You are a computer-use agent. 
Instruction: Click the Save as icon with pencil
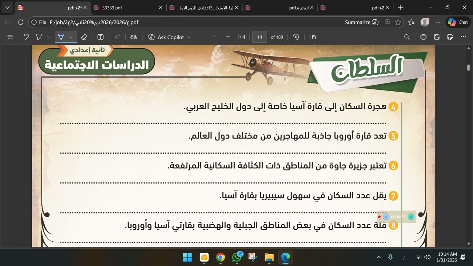(450, 37)
